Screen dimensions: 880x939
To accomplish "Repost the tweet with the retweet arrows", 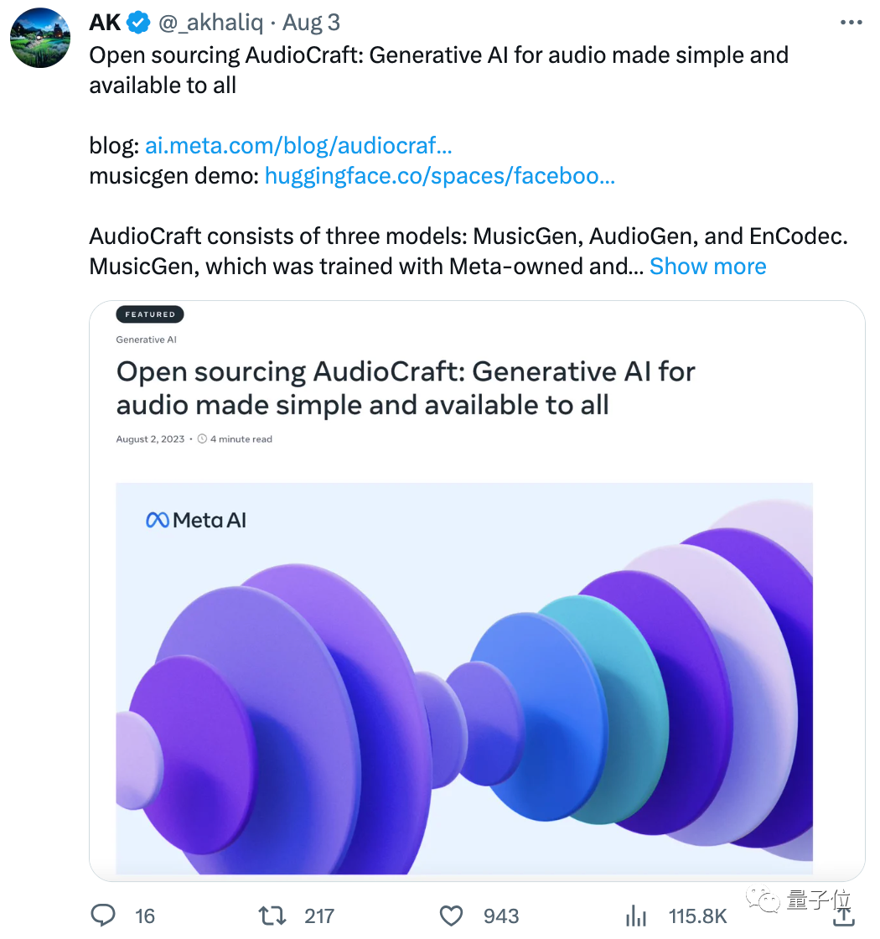I will [x=272, y=916].
